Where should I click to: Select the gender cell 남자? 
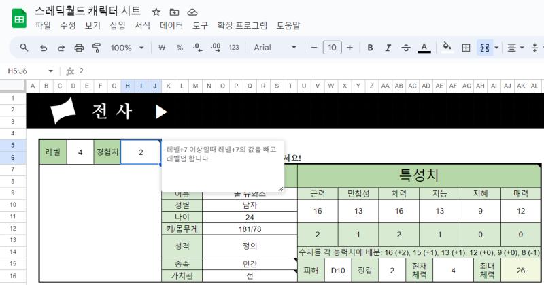pos(250,205)
